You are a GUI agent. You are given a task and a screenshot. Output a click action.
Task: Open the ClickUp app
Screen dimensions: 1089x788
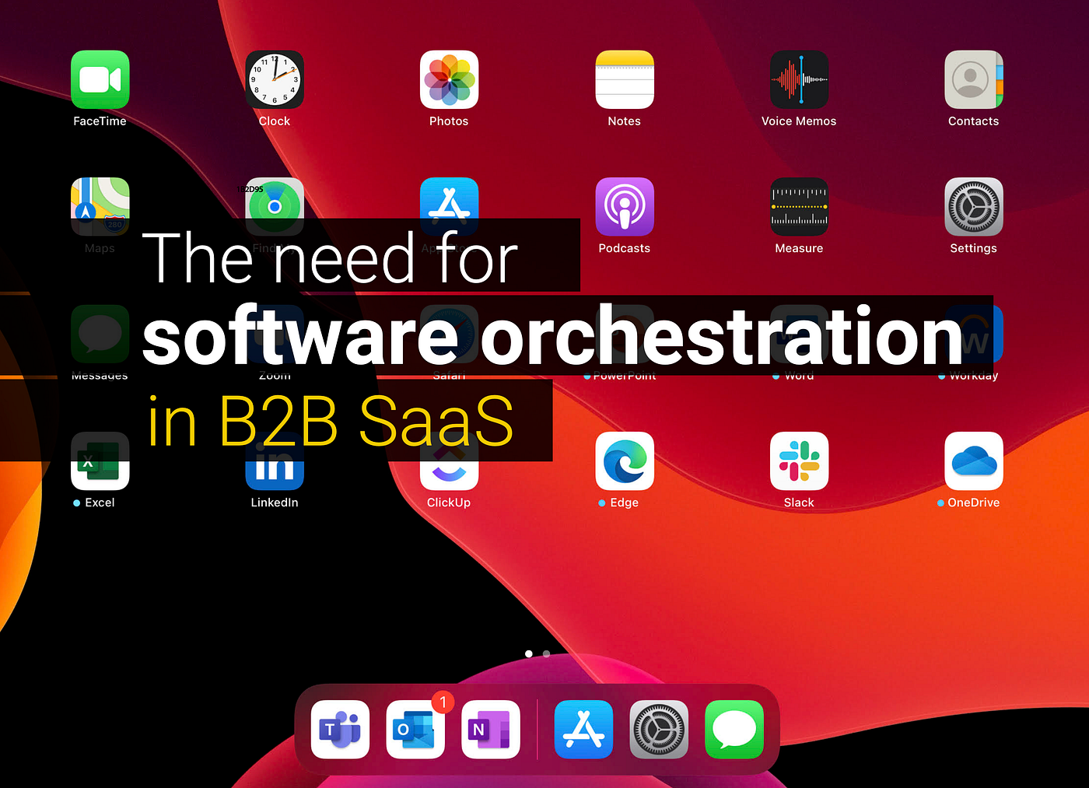coord(449,461)
